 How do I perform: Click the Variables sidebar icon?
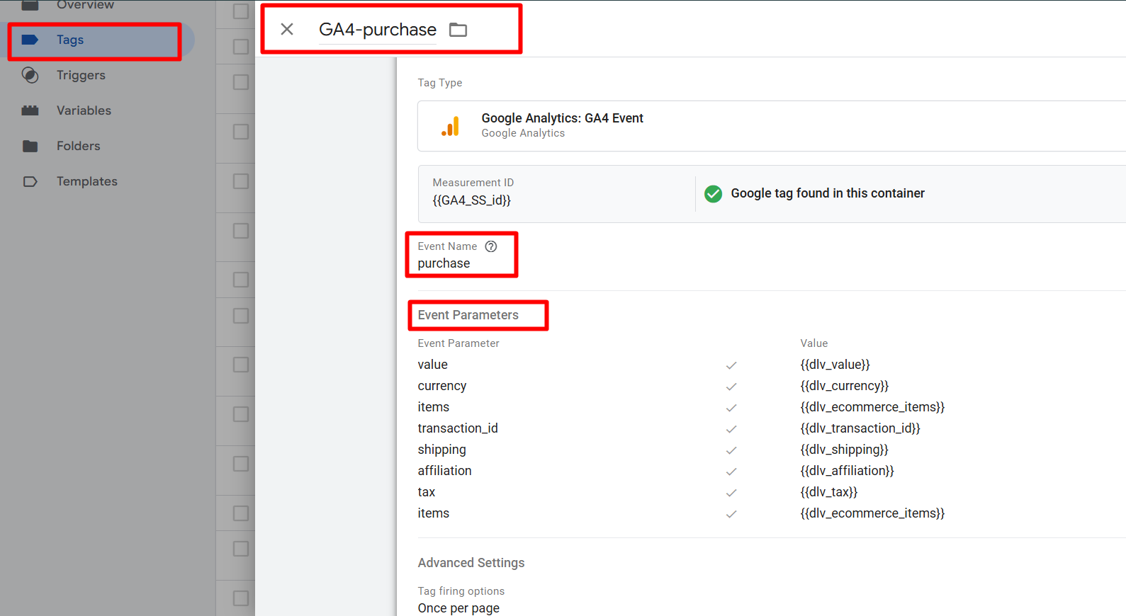(x=30, y=110)
